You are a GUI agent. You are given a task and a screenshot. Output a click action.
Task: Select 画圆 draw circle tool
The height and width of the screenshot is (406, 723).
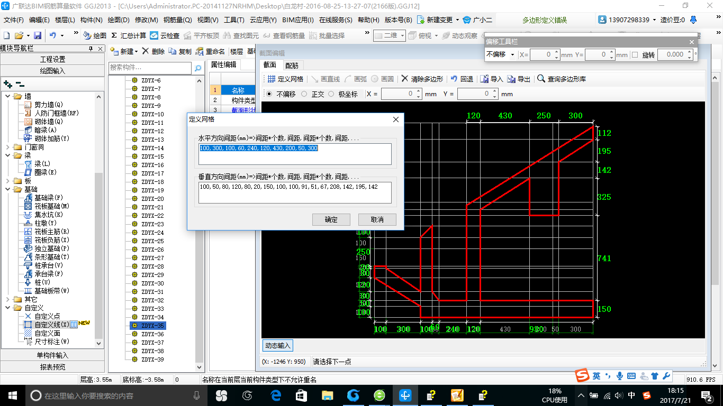tap(382, 79)
